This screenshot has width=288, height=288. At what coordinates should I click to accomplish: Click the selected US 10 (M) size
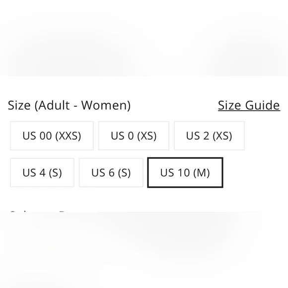185,172
